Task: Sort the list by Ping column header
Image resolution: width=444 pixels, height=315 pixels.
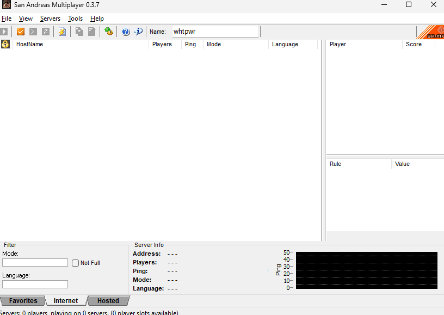Action: coord(191,44)
